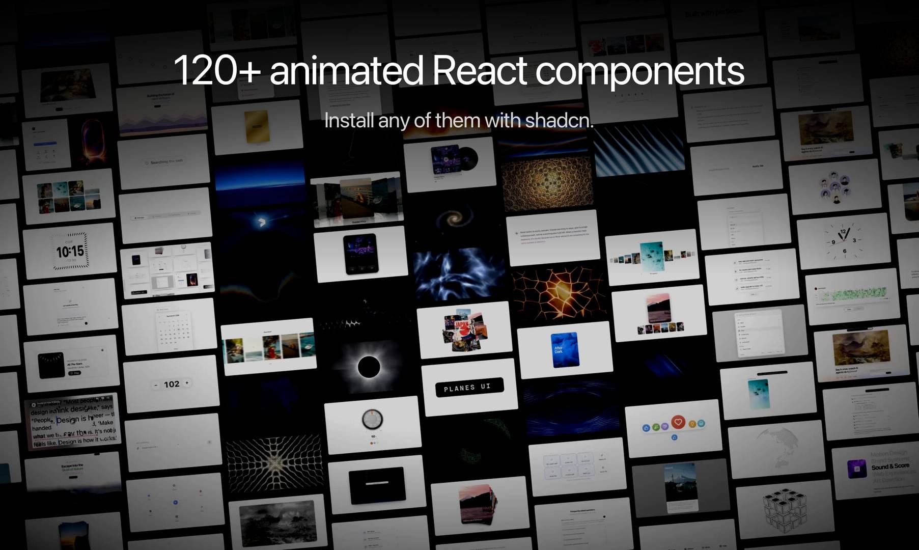Click the "120+ animated React components" heading
Image resolution: width=919 pixels, height=550 pixels.
459,71
